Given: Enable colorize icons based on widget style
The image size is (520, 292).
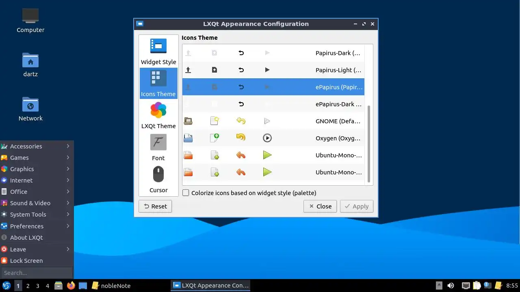Looking at the screenshot, I should (186, 193).
